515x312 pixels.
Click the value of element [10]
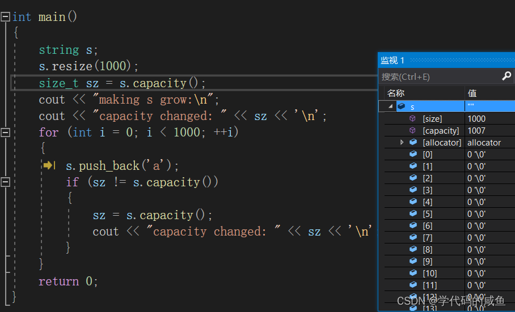[476, 273]
